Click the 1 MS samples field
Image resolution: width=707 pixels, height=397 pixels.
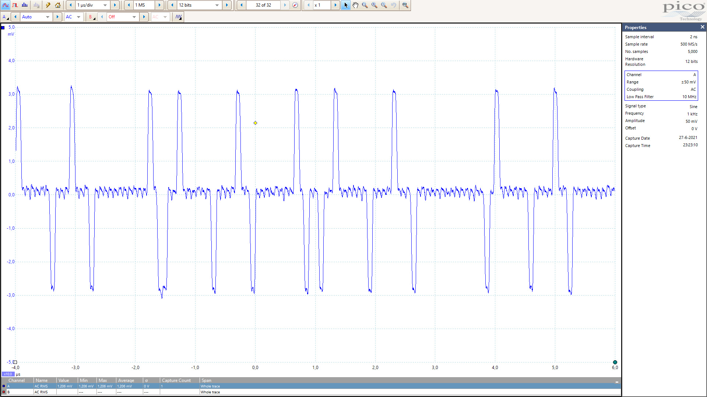pyautogui.click(x=144, y=5)
